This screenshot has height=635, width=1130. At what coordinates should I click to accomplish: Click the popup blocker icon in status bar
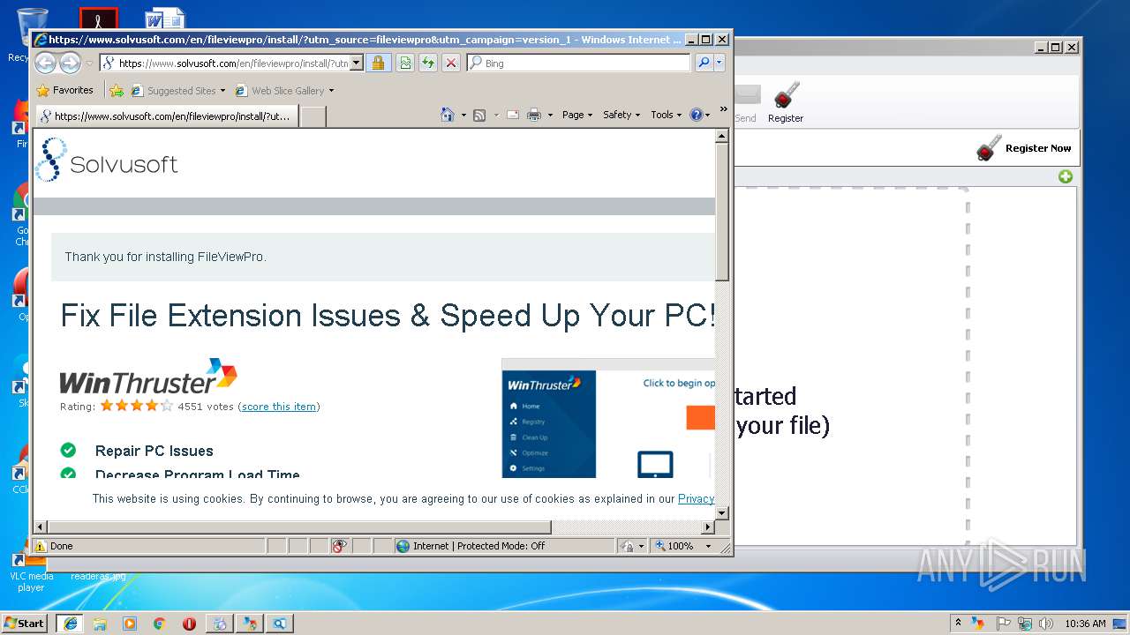pos(340,546)
